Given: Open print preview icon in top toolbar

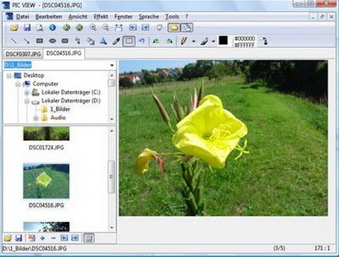Looking at the screenshot, I should click(x=40, y=28).
